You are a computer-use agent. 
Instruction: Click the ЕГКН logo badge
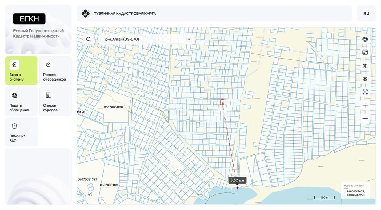(29, 19)
